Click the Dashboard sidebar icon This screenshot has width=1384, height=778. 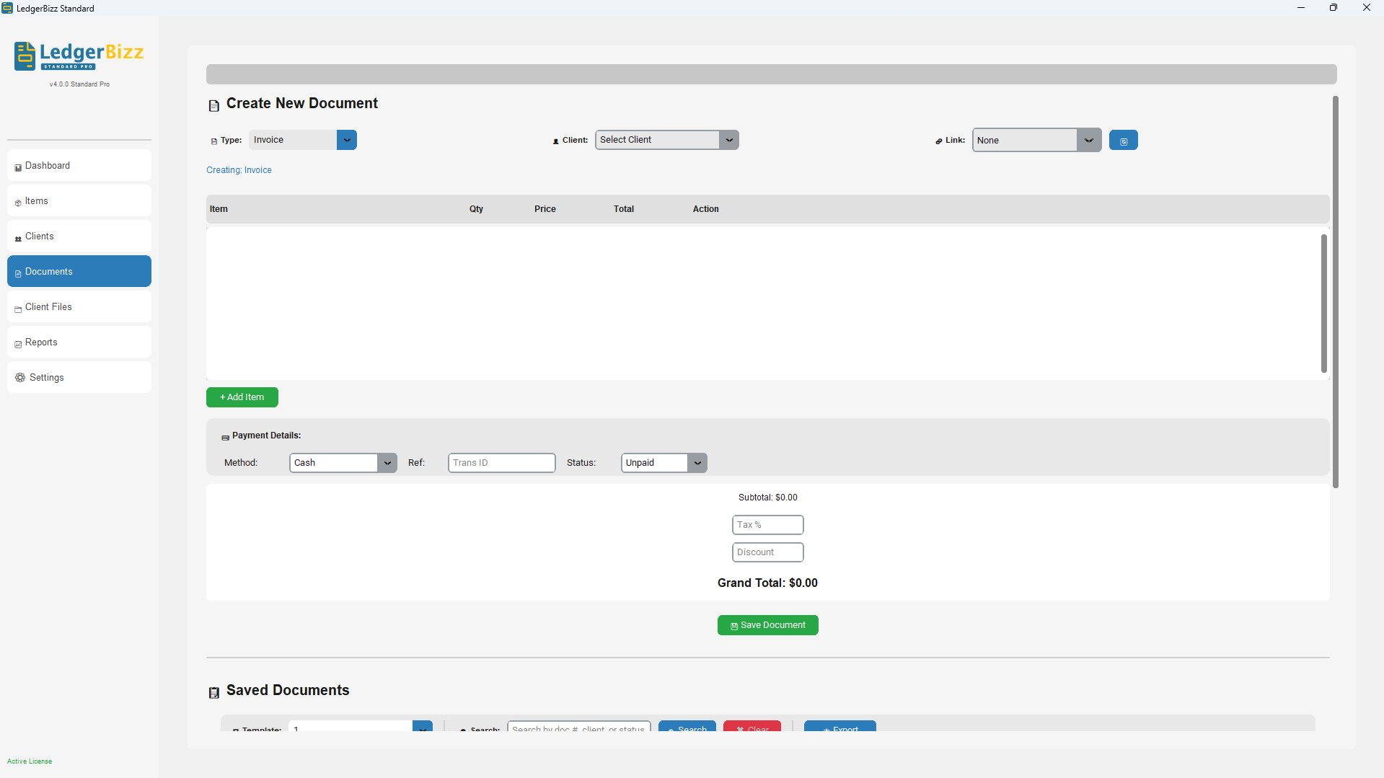click(18, 168)
